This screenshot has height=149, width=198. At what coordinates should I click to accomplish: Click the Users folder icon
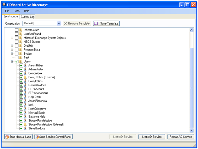coord(21,62)
